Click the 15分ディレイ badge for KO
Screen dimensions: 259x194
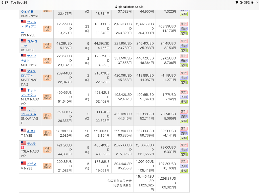pos(47,46)
